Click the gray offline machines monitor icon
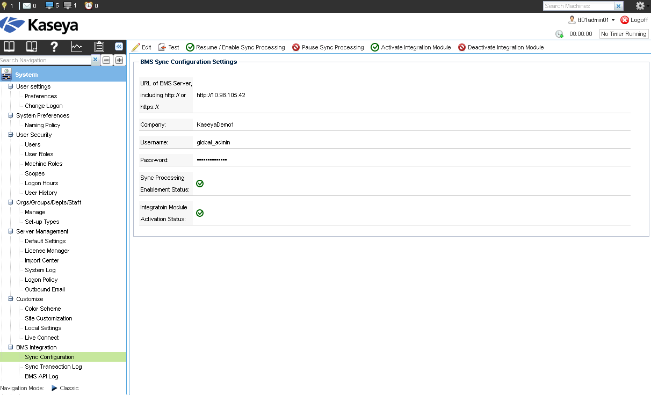The height and width of the screenshot is (395, 651). [68, 6]
